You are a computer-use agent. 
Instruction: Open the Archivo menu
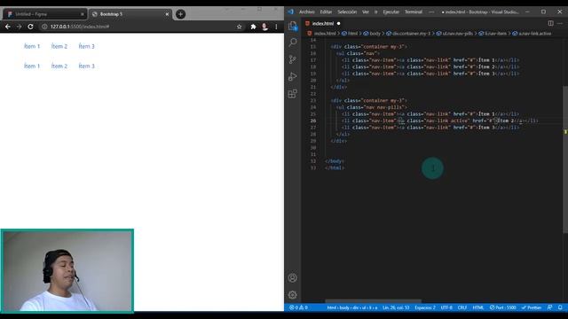point(306,12)
